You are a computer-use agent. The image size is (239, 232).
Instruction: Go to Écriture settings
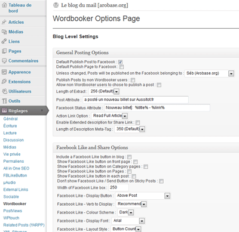[10, 126]
